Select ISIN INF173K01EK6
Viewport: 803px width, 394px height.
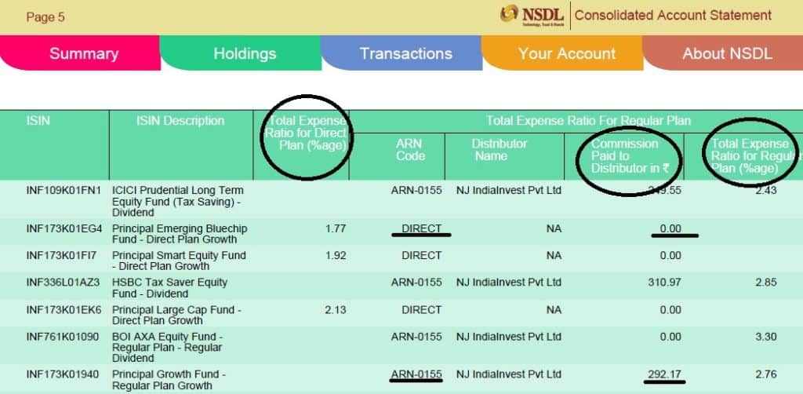click(64, 310)
